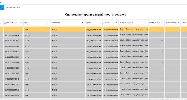Open Квитирование dropdown for 11:05:47 row
The height and width of the screenshot is (100, 187).
point(162,74)
